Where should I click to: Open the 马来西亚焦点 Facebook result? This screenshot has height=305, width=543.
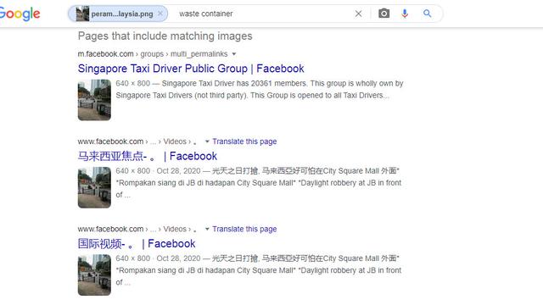tap(147, 156)
